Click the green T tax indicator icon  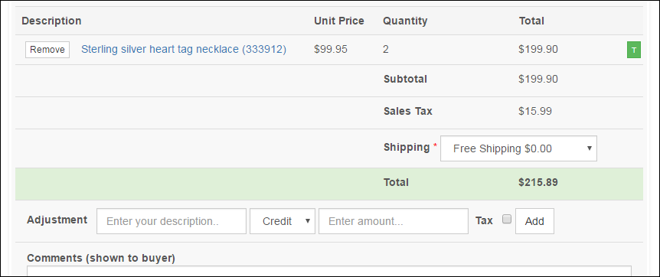633,50
